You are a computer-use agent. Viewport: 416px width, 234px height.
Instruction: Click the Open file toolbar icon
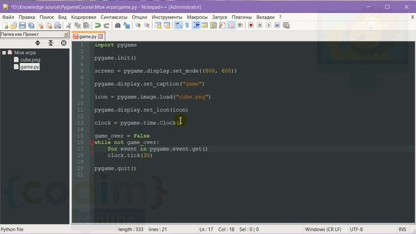14,25
